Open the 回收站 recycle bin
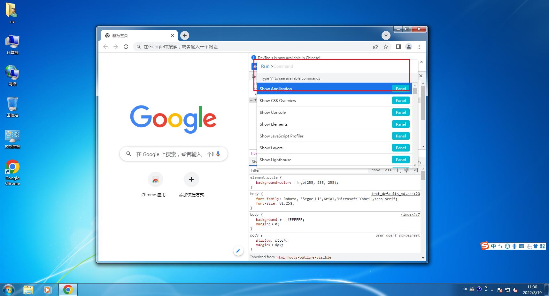The height and width of the screenshot is (296, 549). (12, 107)
